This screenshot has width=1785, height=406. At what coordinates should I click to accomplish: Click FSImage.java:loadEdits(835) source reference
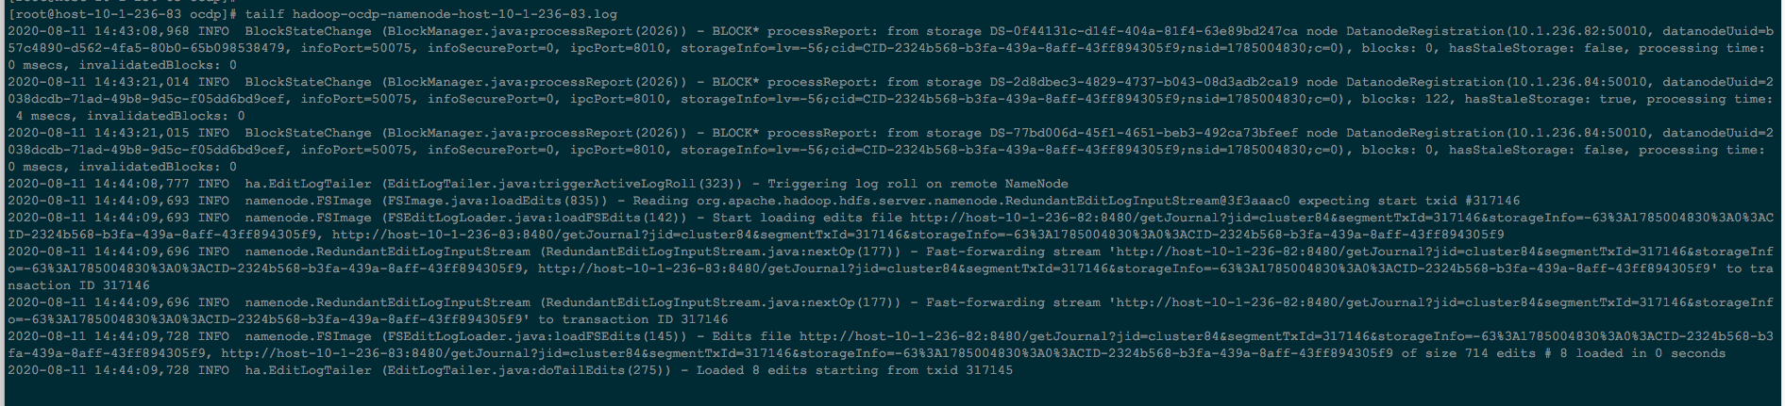click(495, 201)
